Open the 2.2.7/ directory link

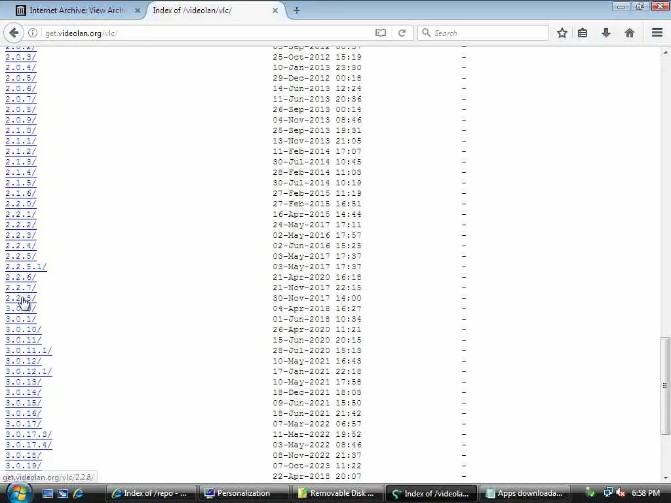coord(20,288)
